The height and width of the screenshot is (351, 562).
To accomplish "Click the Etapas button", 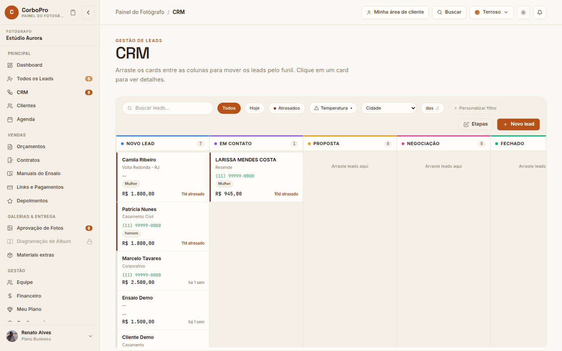I will click(476, 124).
